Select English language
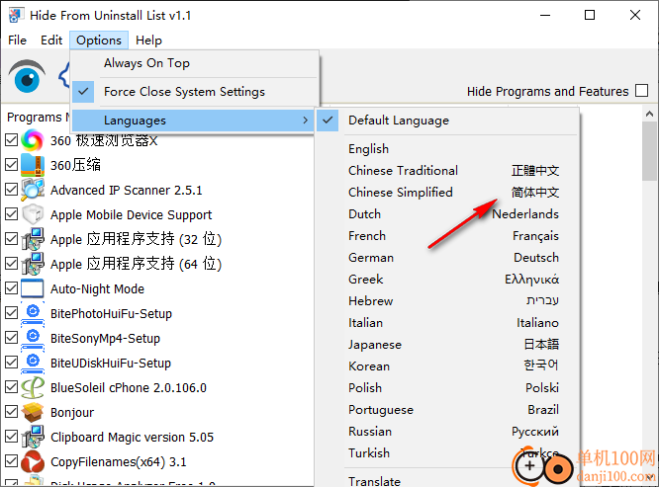659x487 pixels. point(447,149)
